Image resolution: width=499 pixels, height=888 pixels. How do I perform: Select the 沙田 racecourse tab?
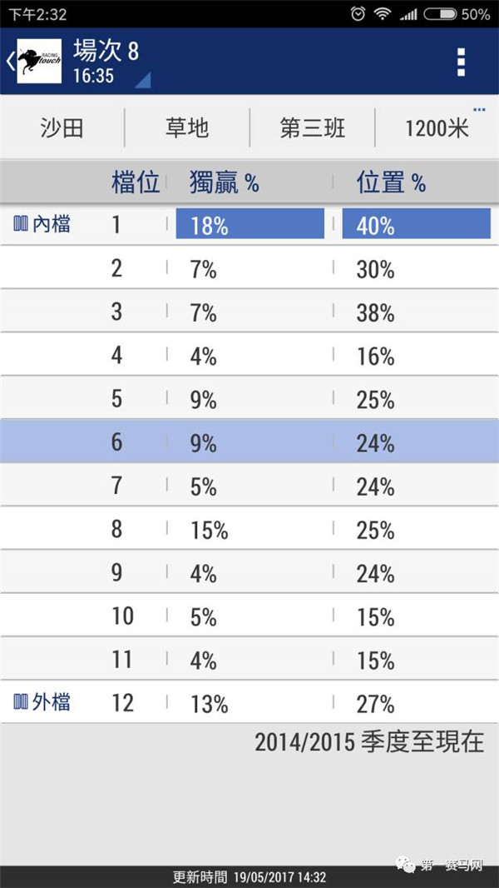62,128
